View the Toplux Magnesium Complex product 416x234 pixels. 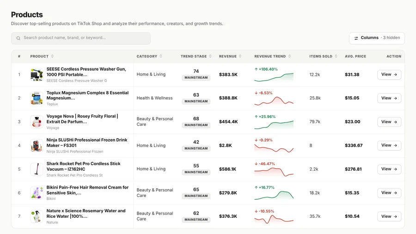point(389,98)
